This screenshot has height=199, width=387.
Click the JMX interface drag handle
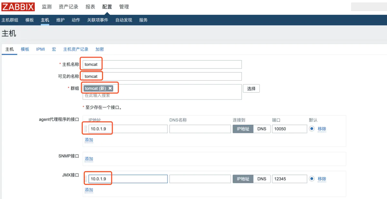tap(86, 179)
